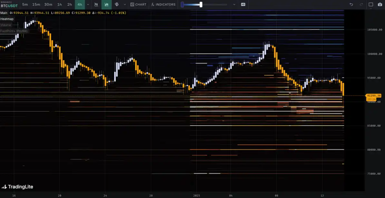Expand more timeframes dropdown after 4h
This screenshot has width=385, height=198.
tap(88, 4)
